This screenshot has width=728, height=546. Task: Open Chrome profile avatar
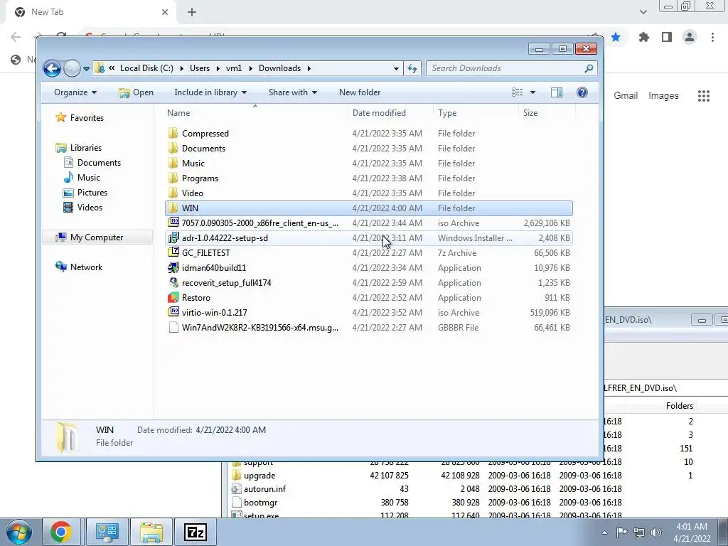click(690, 37)
